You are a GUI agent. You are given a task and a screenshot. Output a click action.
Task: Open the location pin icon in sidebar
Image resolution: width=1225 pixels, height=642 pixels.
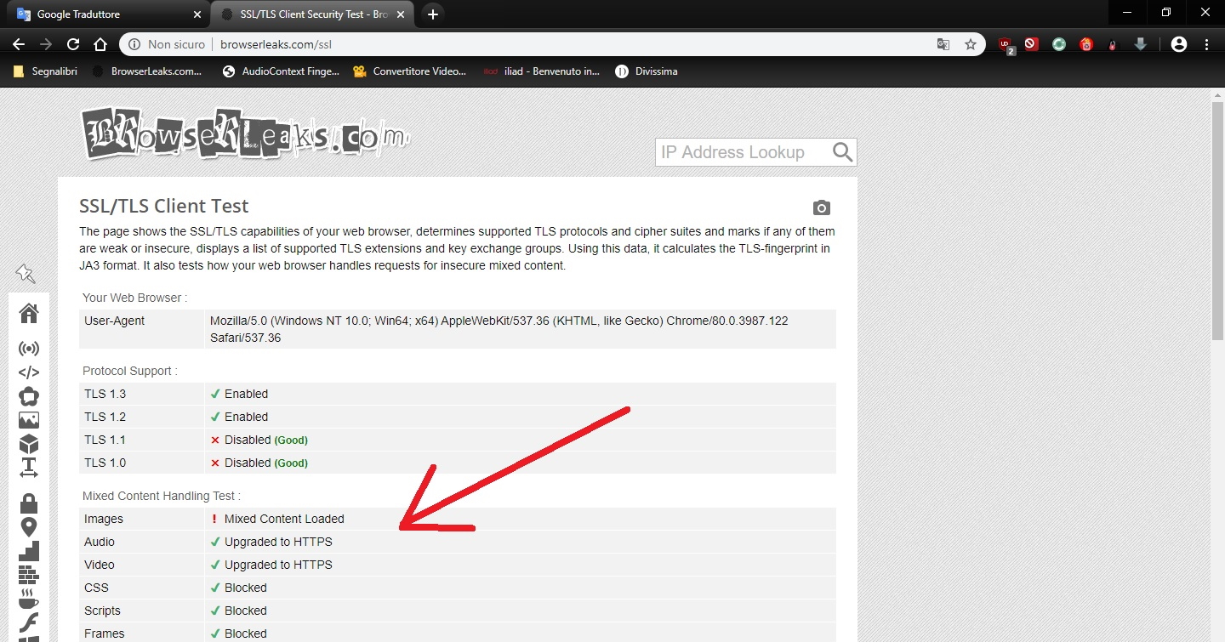[29, 527]
